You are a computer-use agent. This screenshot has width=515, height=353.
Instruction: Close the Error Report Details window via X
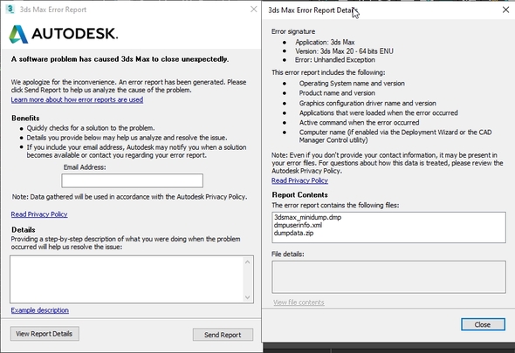[505, 10]
